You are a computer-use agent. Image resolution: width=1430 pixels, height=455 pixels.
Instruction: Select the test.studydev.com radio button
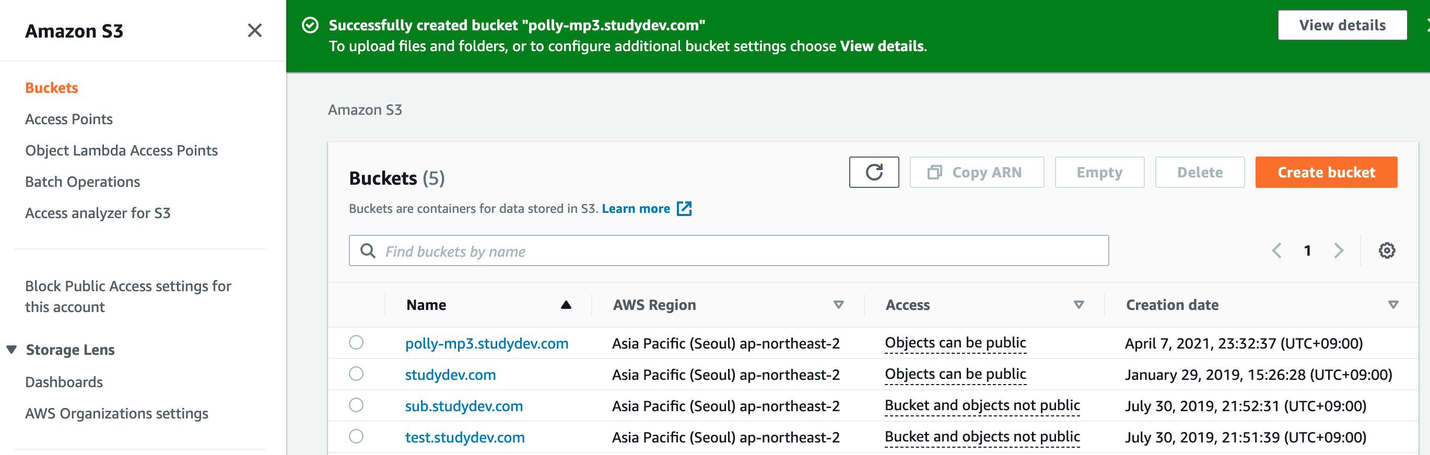tap(356, 437)
